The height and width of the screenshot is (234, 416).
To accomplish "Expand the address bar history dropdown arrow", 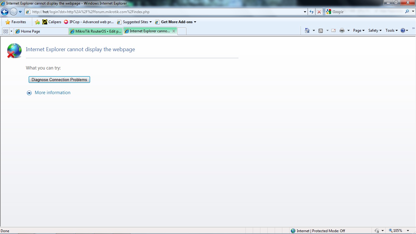I will tap(305, 12).
